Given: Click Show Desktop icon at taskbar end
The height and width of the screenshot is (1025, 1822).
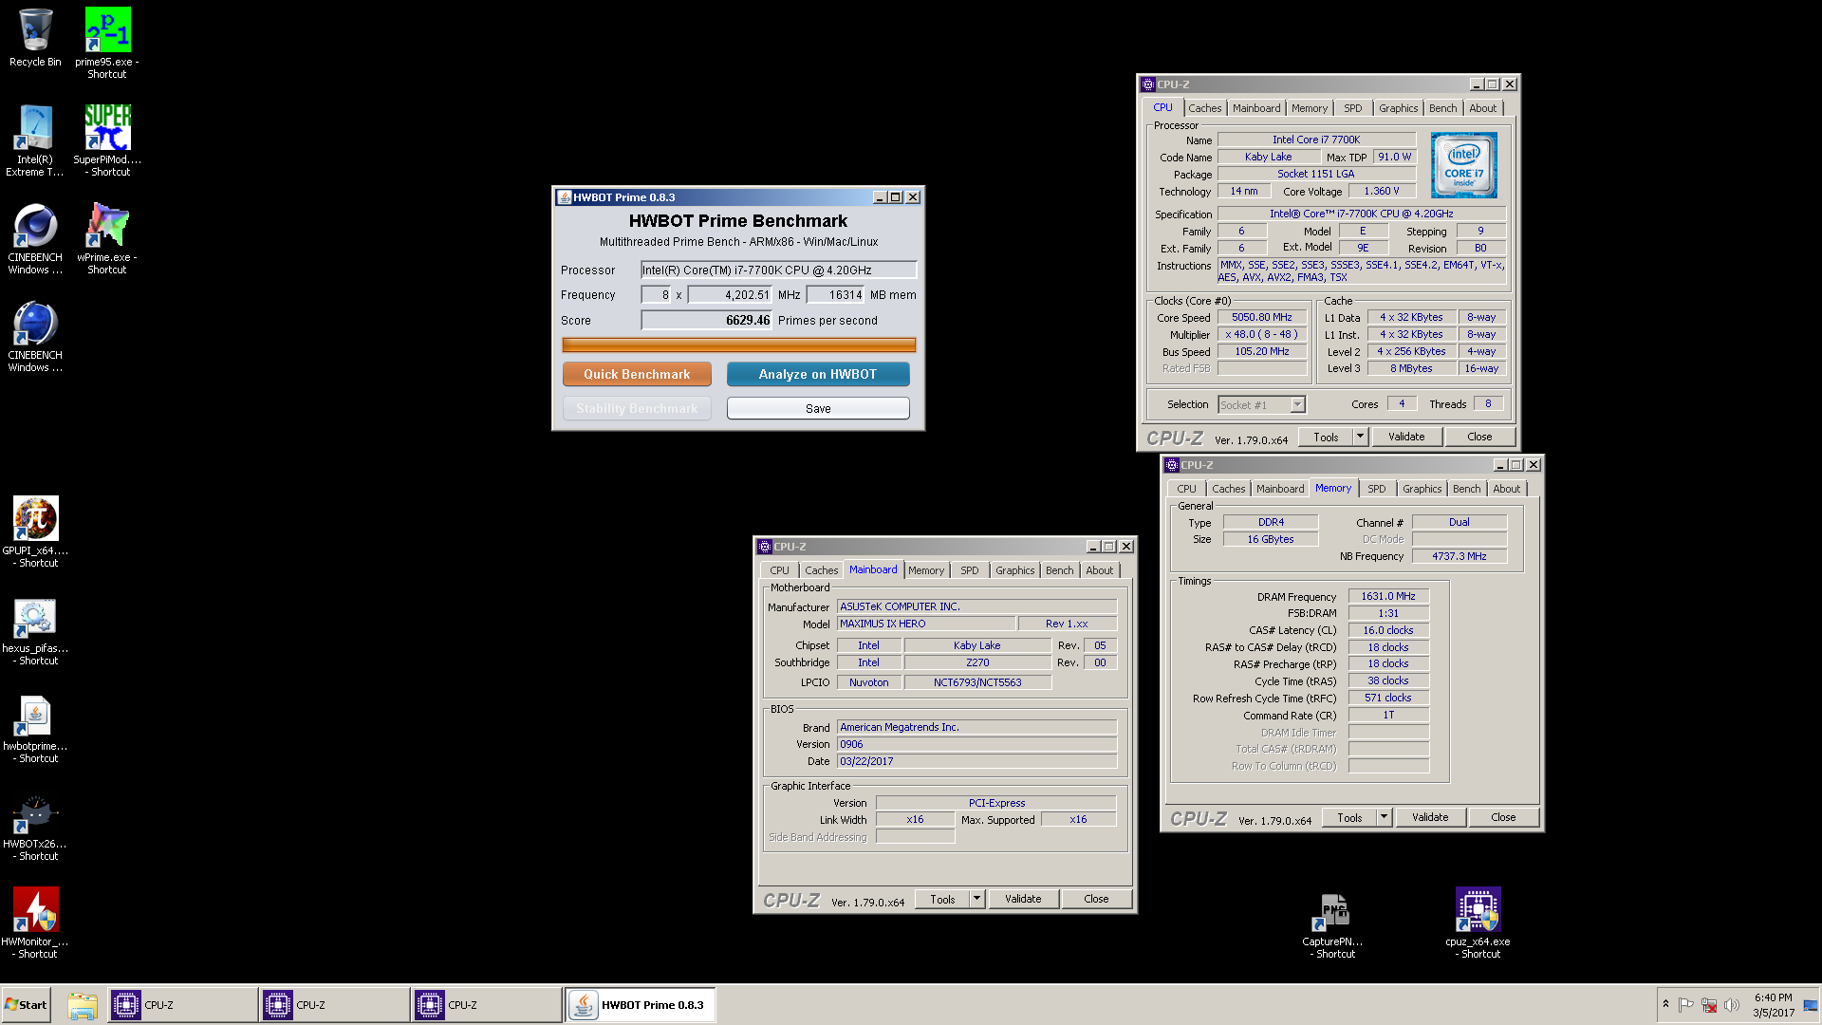Looking at the screenshot, I should coord(1812,1005).
